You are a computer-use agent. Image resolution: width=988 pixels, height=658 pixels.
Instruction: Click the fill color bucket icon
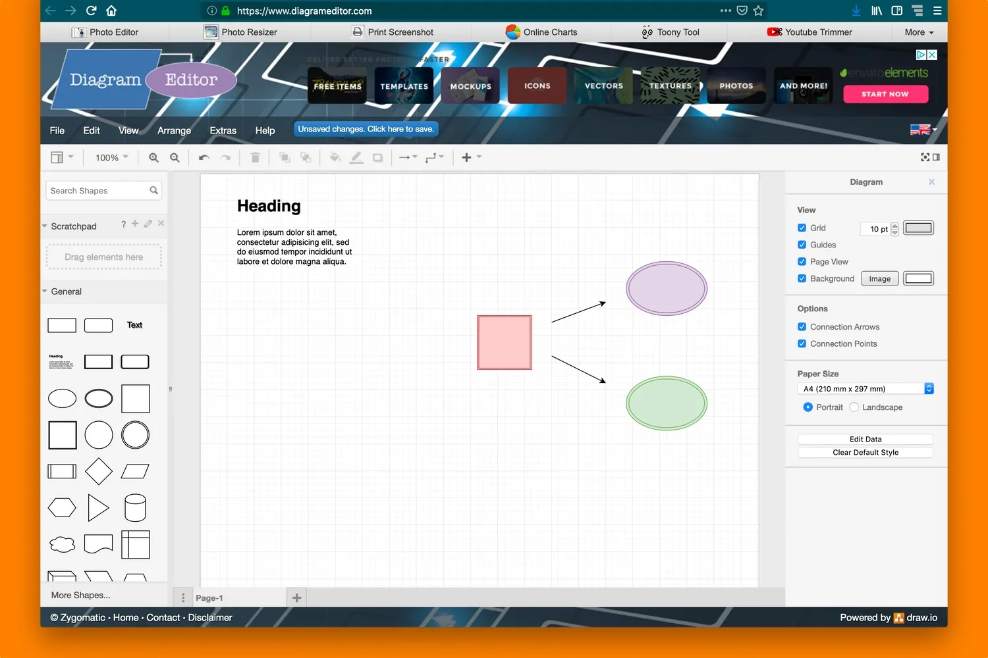335,158
